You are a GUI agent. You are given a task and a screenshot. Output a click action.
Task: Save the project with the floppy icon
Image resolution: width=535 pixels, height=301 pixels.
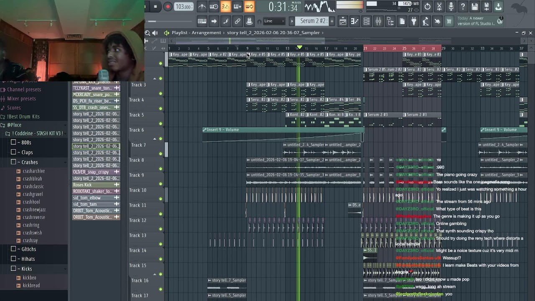475,6
